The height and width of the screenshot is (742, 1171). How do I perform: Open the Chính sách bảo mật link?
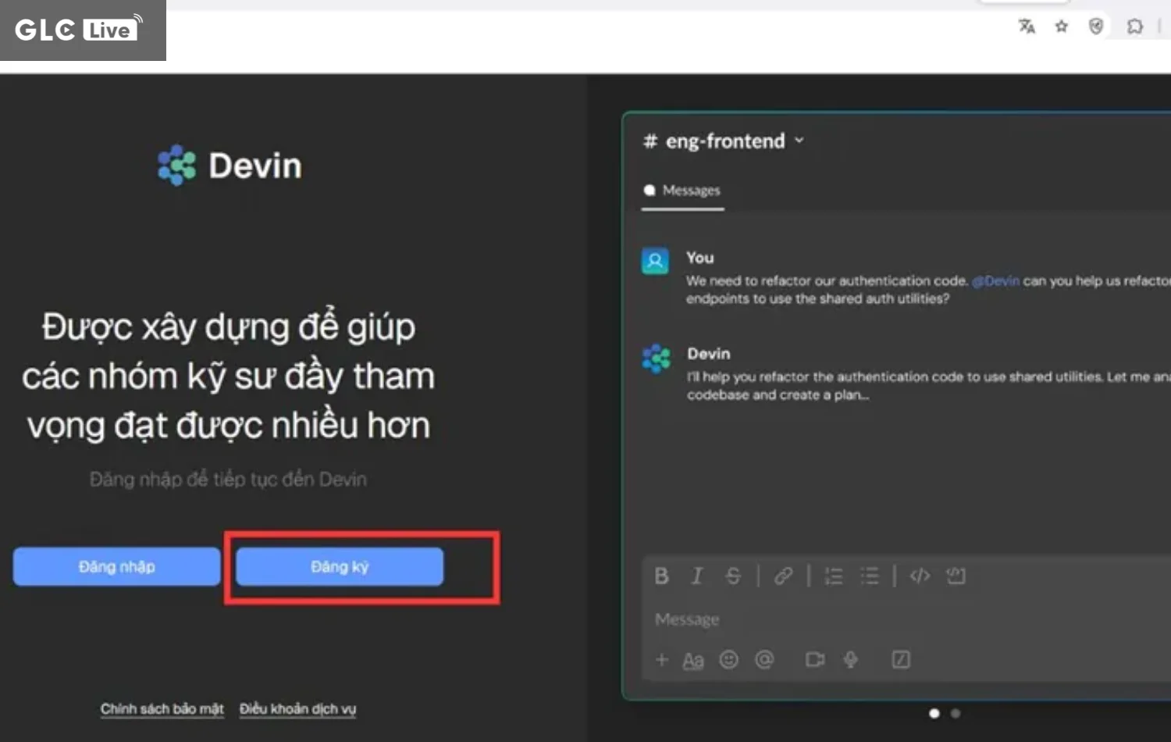click(x=162, y=708)
